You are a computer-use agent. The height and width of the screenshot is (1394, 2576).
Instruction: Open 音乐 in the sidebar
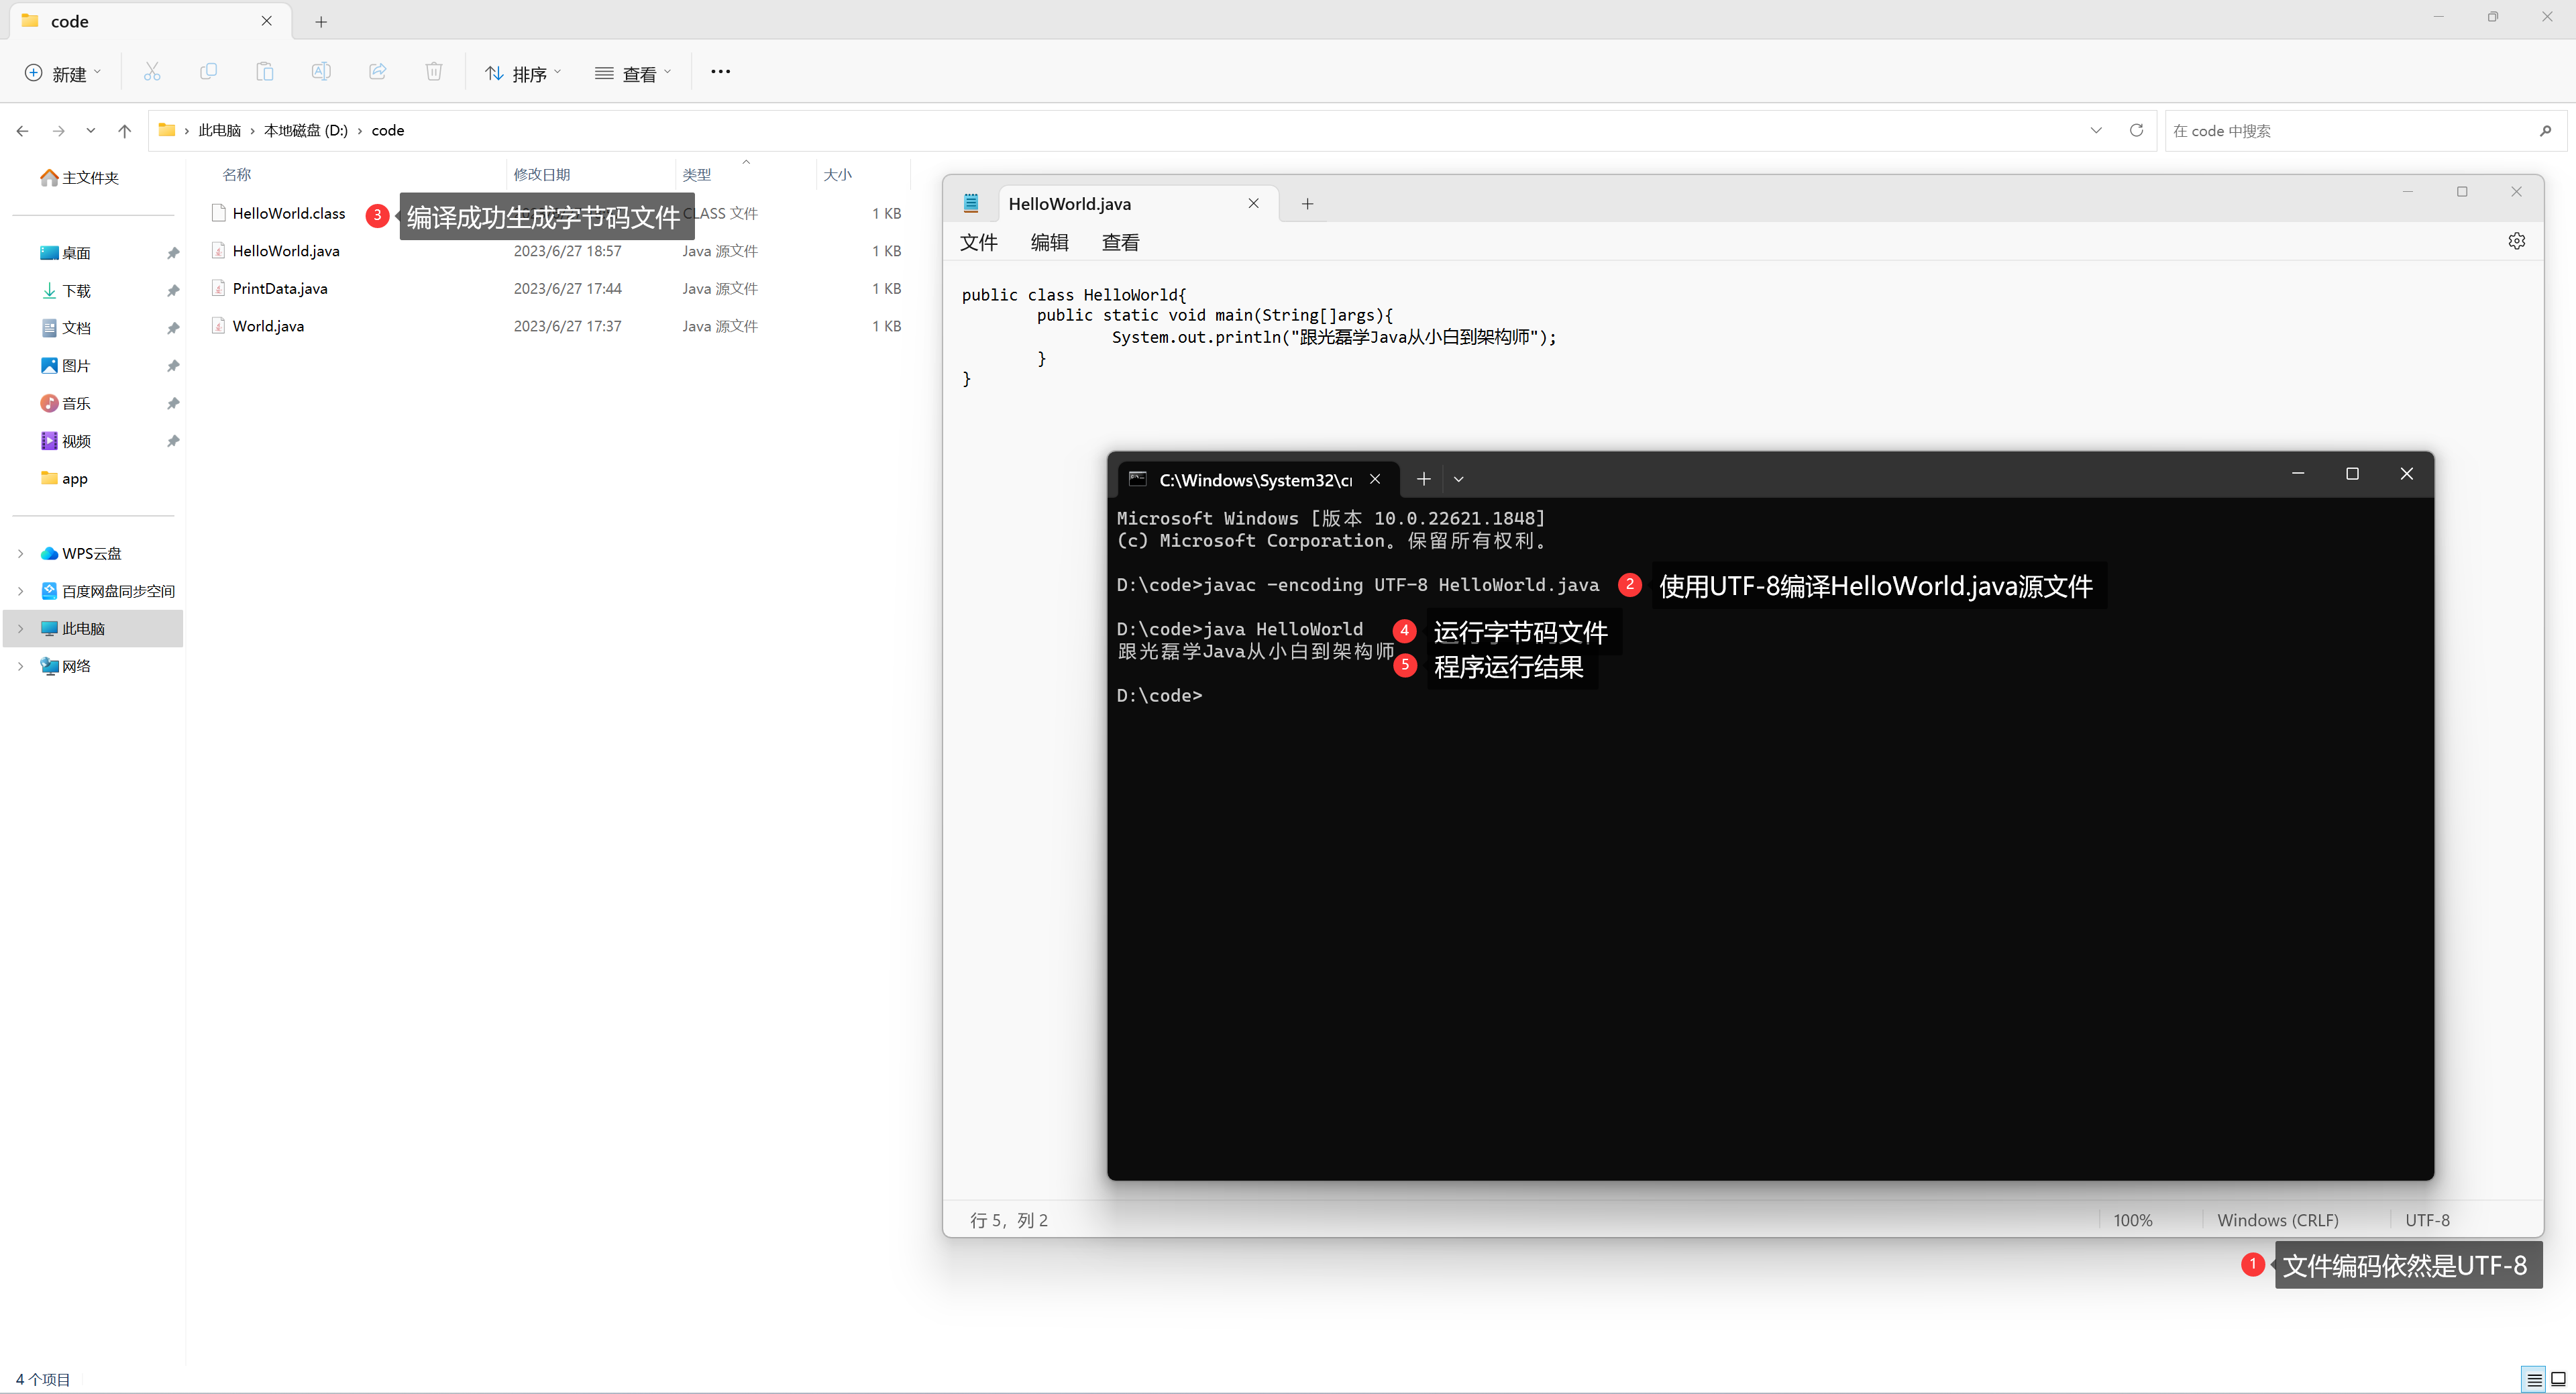[x=66, y=403]
